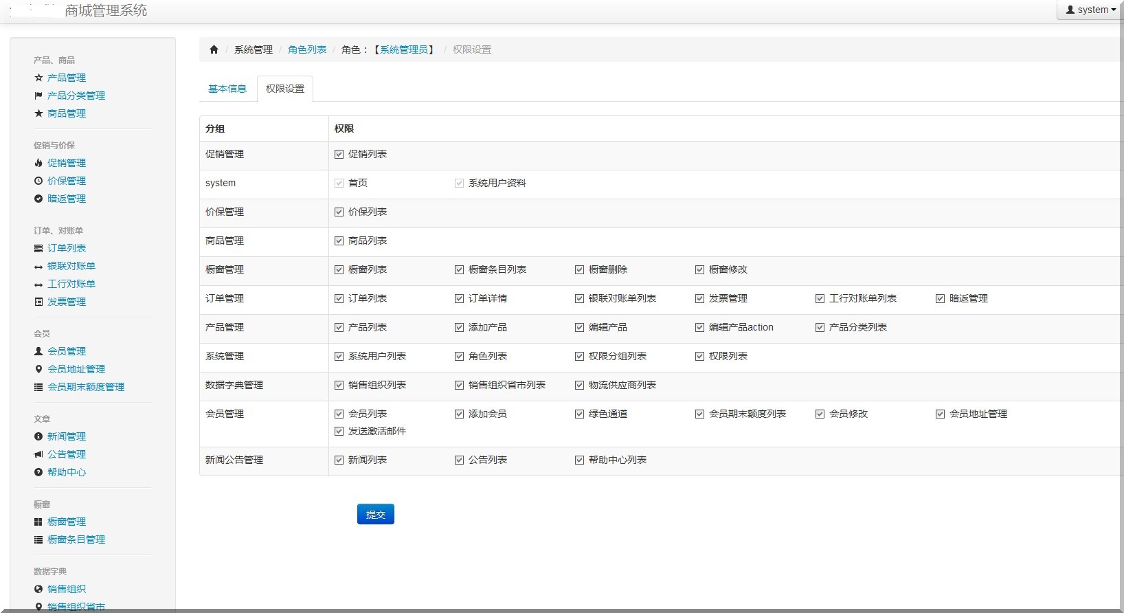Click the star icon beside 产品管理
The width and height of the screenshot is (1124, 613).
click(38, 78)
